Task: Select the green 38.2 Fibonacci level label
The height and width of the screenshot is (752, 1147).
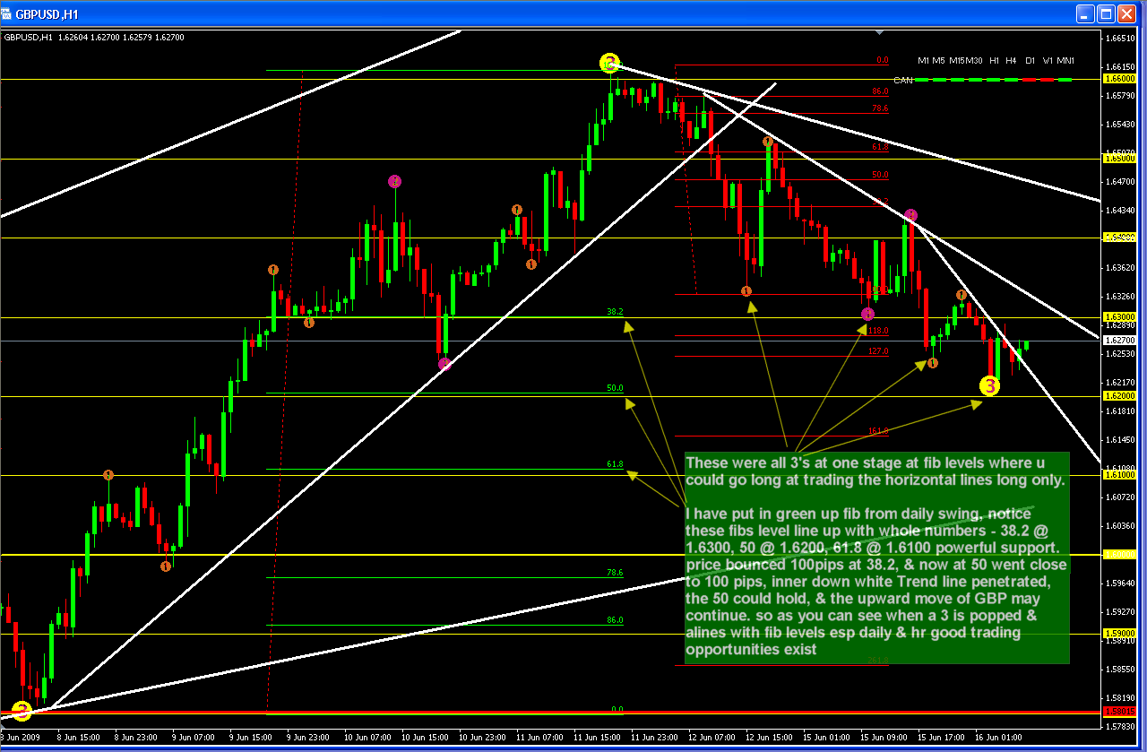Action: (x=615, y=312)
